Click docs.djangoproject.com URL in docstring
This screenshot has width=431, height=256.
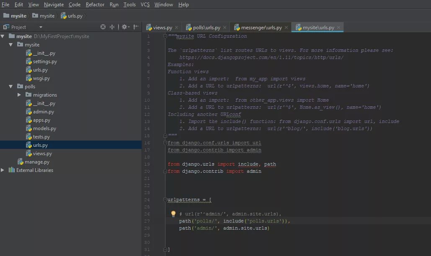[261, 57]
